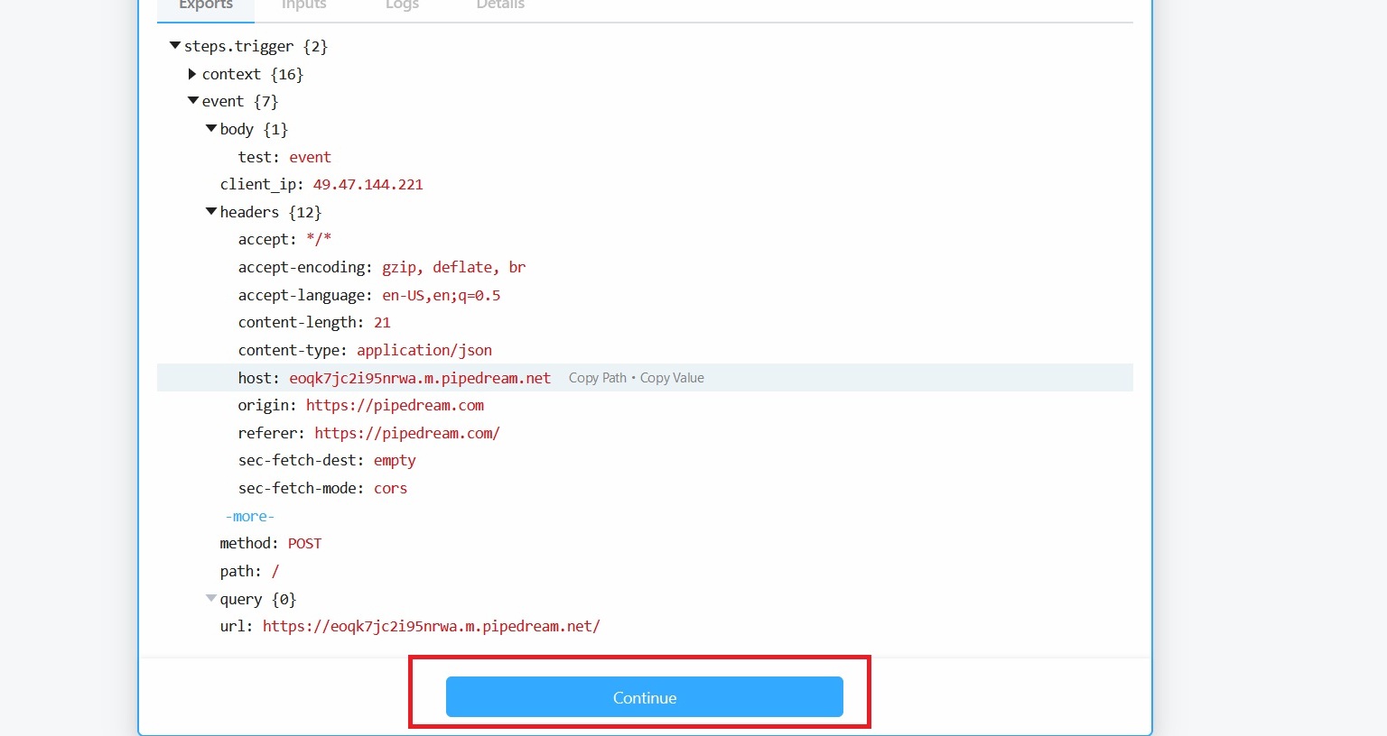The image size is (1387, 736).
Task: Expand the query {0} node
Action: [210, 599]
